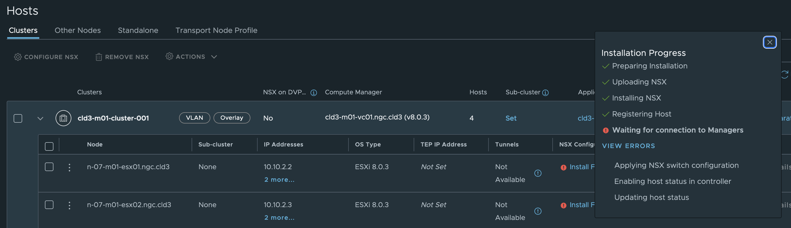
Task: Click the OS Type column header
Action: [367, 144]
